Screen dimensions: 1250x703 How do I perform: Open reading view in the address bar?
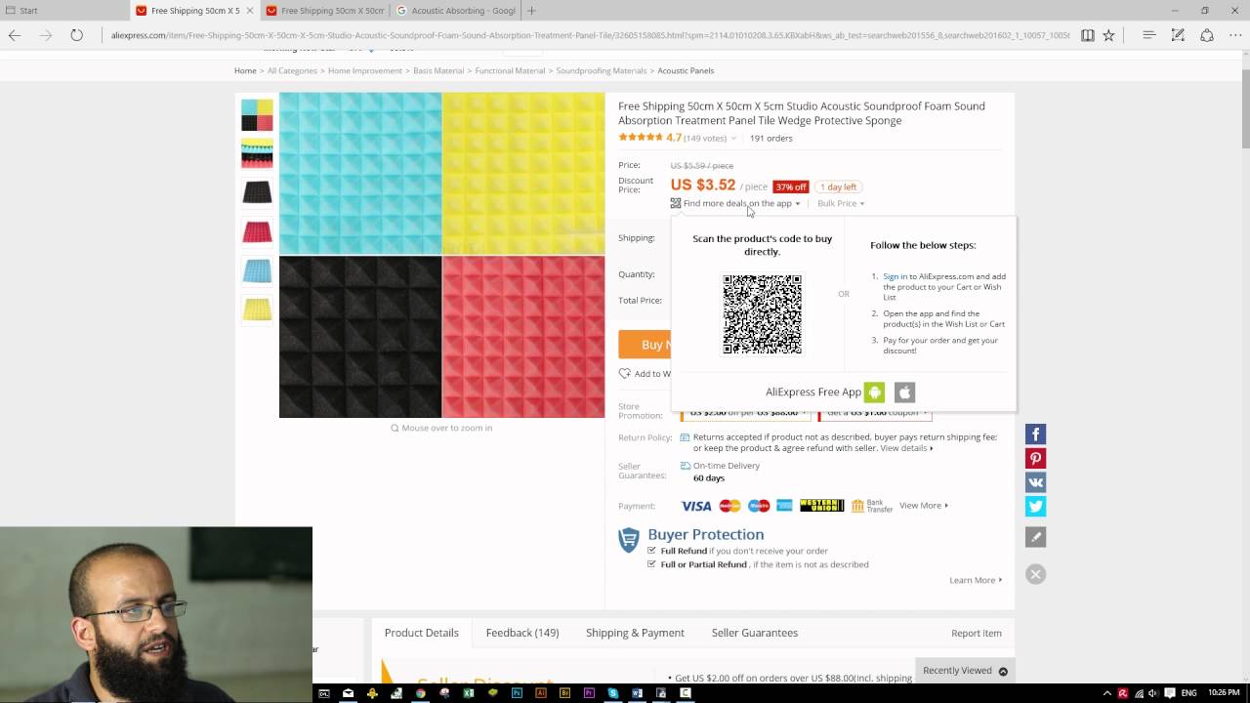[x=1087, y=35]
